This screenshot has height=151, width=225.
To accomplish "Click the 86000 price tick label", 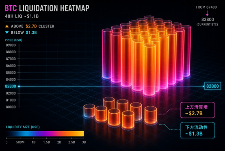I will 11,66.
